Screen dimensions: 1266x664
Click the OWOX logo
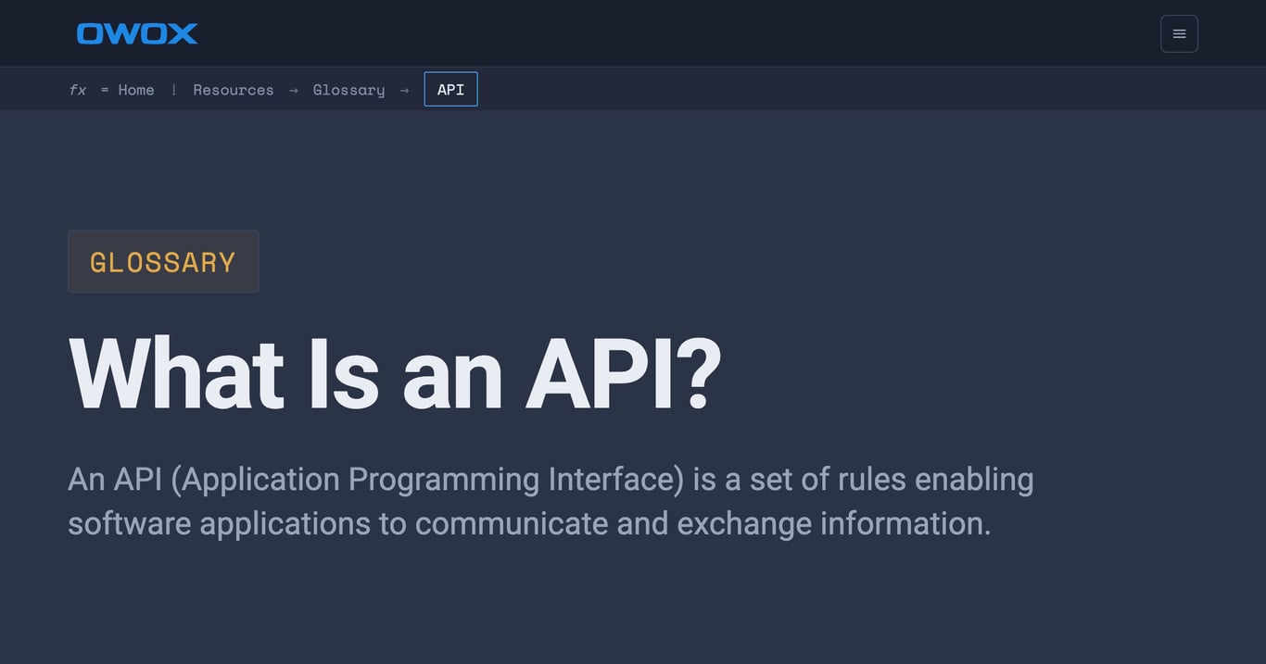[137, 33]
